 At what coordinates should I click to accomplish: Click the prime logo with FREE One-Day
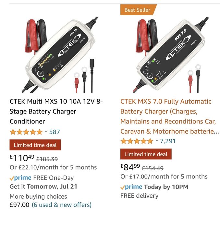20,178
